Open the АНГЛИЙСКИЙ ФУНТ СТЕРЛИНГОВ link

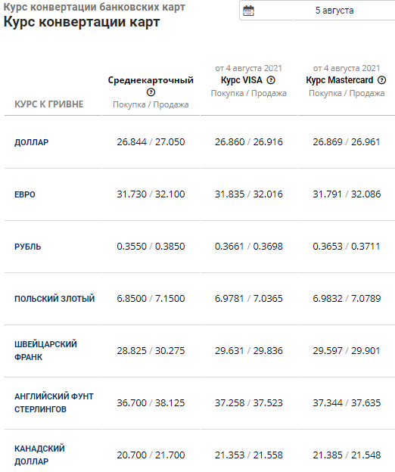[x=54, y=402]
